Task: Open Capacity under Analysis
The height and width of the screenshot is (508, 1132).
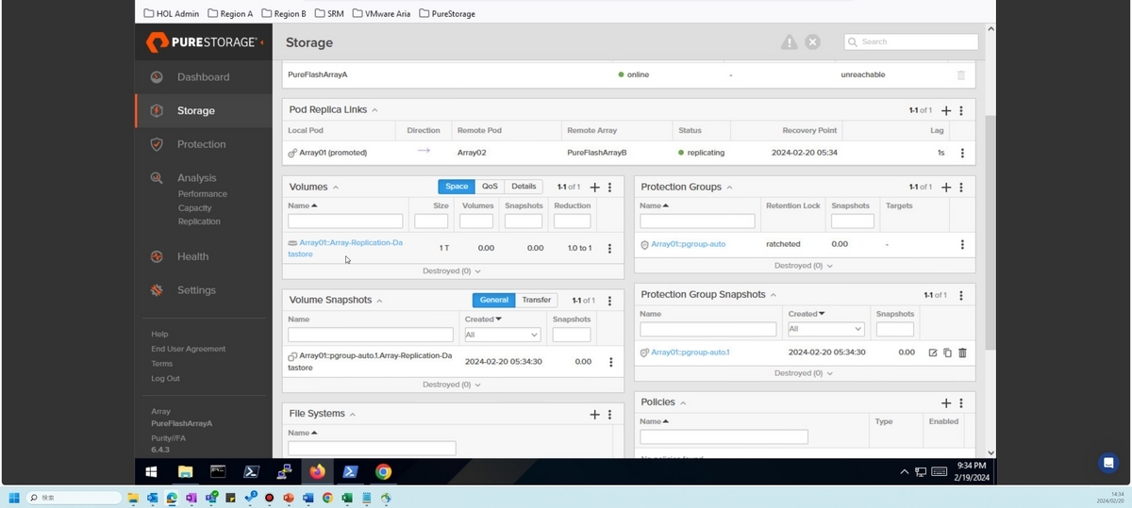Action: click(195, 208)
